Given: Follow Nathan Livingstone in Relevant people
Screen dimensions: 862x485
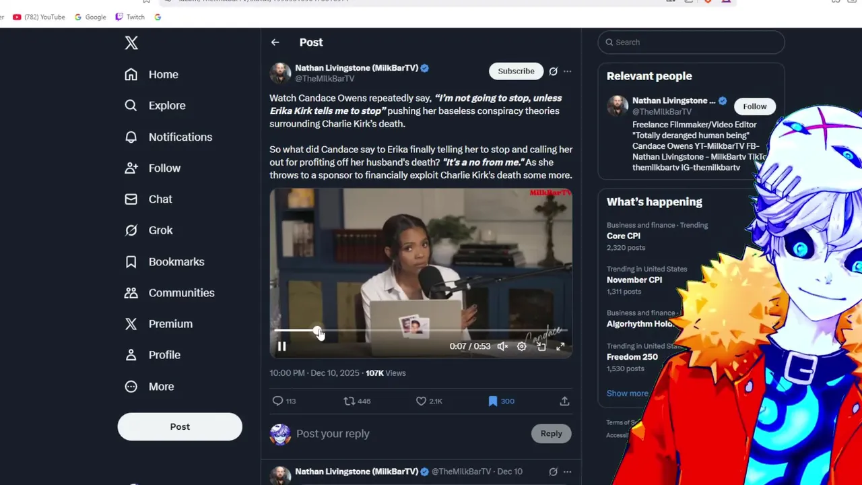Looking at the screenshot, I should click(754, 106).
